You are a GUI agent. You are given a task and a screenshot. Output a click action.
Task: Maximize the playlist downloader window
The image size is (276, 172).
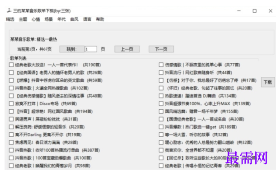pyautogui.click(x=255, y=11)
